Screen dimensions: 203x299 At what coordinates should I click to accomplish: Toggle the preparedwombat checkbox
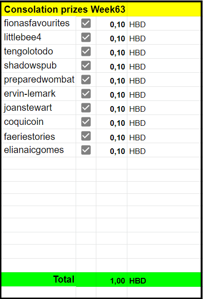(x=86, y=79)
